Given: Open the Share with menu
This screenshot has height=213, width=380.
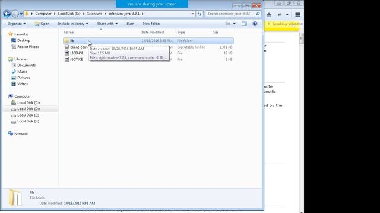Looking at the screenshot, I should [107, 24].
